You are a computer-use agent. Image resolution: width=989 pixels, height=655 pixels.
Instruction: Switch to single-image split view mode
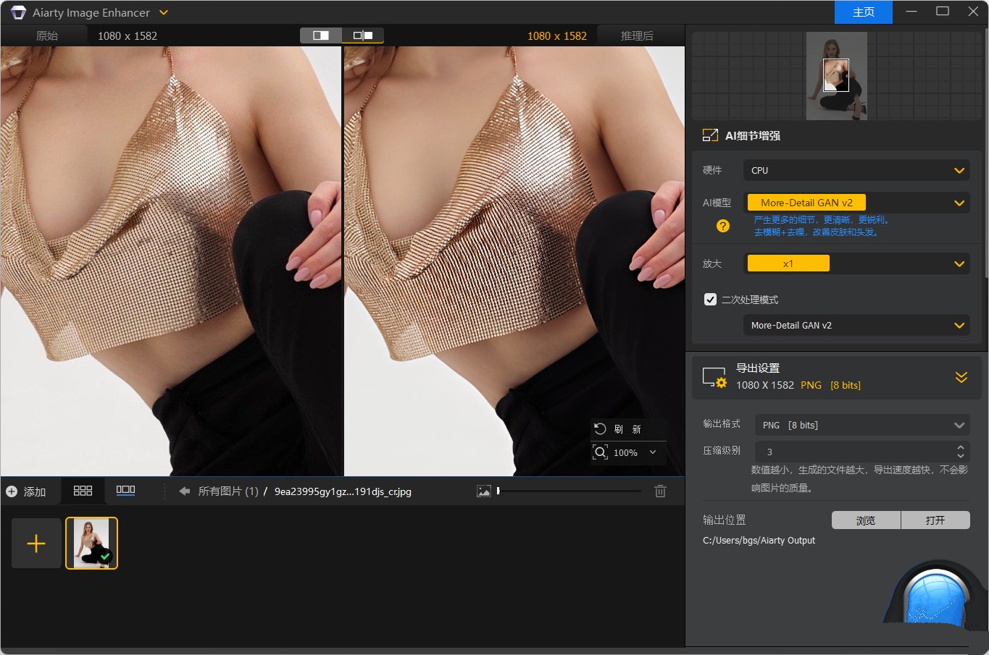(x=321, y=35)
